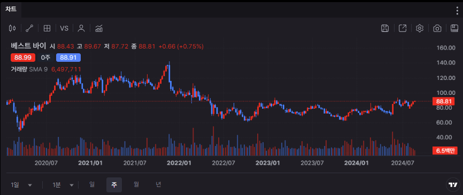Screen dimensions: 463x195
Task: Open chart settings gear
Action: pos(420,28)
